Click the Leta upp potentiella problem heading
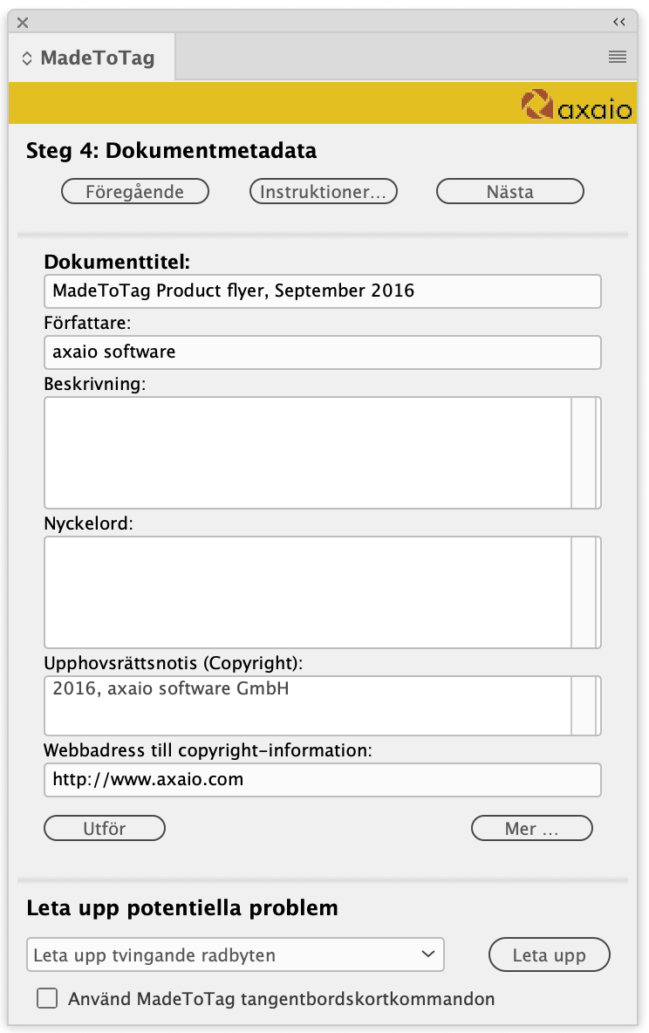 point(181,908)
